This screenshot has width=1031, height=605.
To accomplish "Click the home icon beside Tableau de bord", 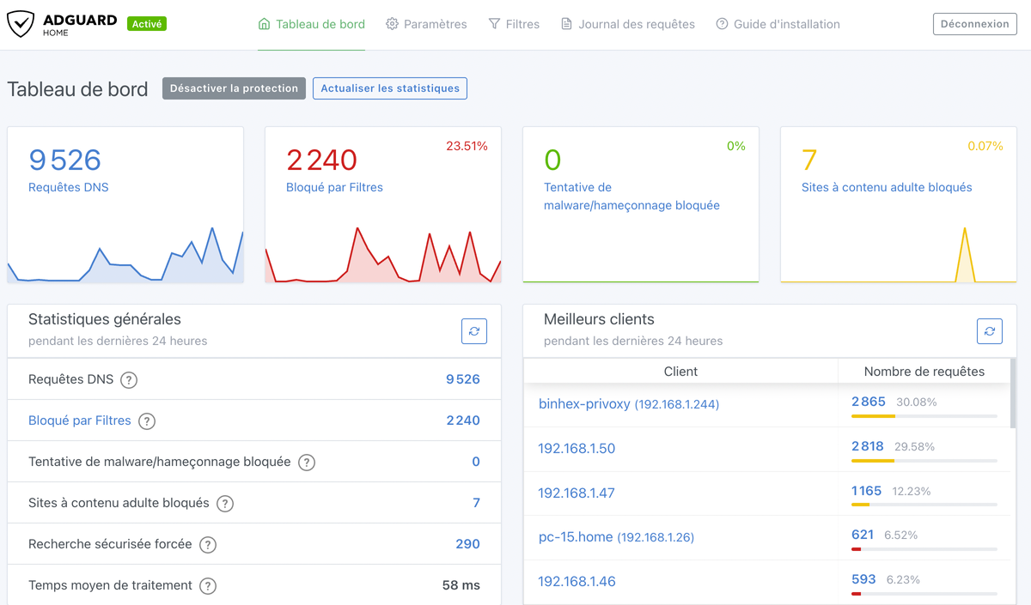I will click(x=265, y=24).
